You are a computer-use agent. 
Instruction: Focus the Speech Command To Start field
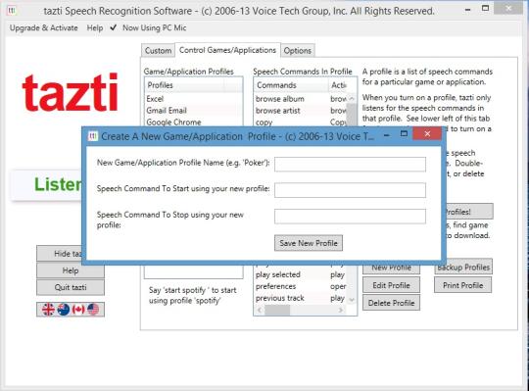(350, 190)
